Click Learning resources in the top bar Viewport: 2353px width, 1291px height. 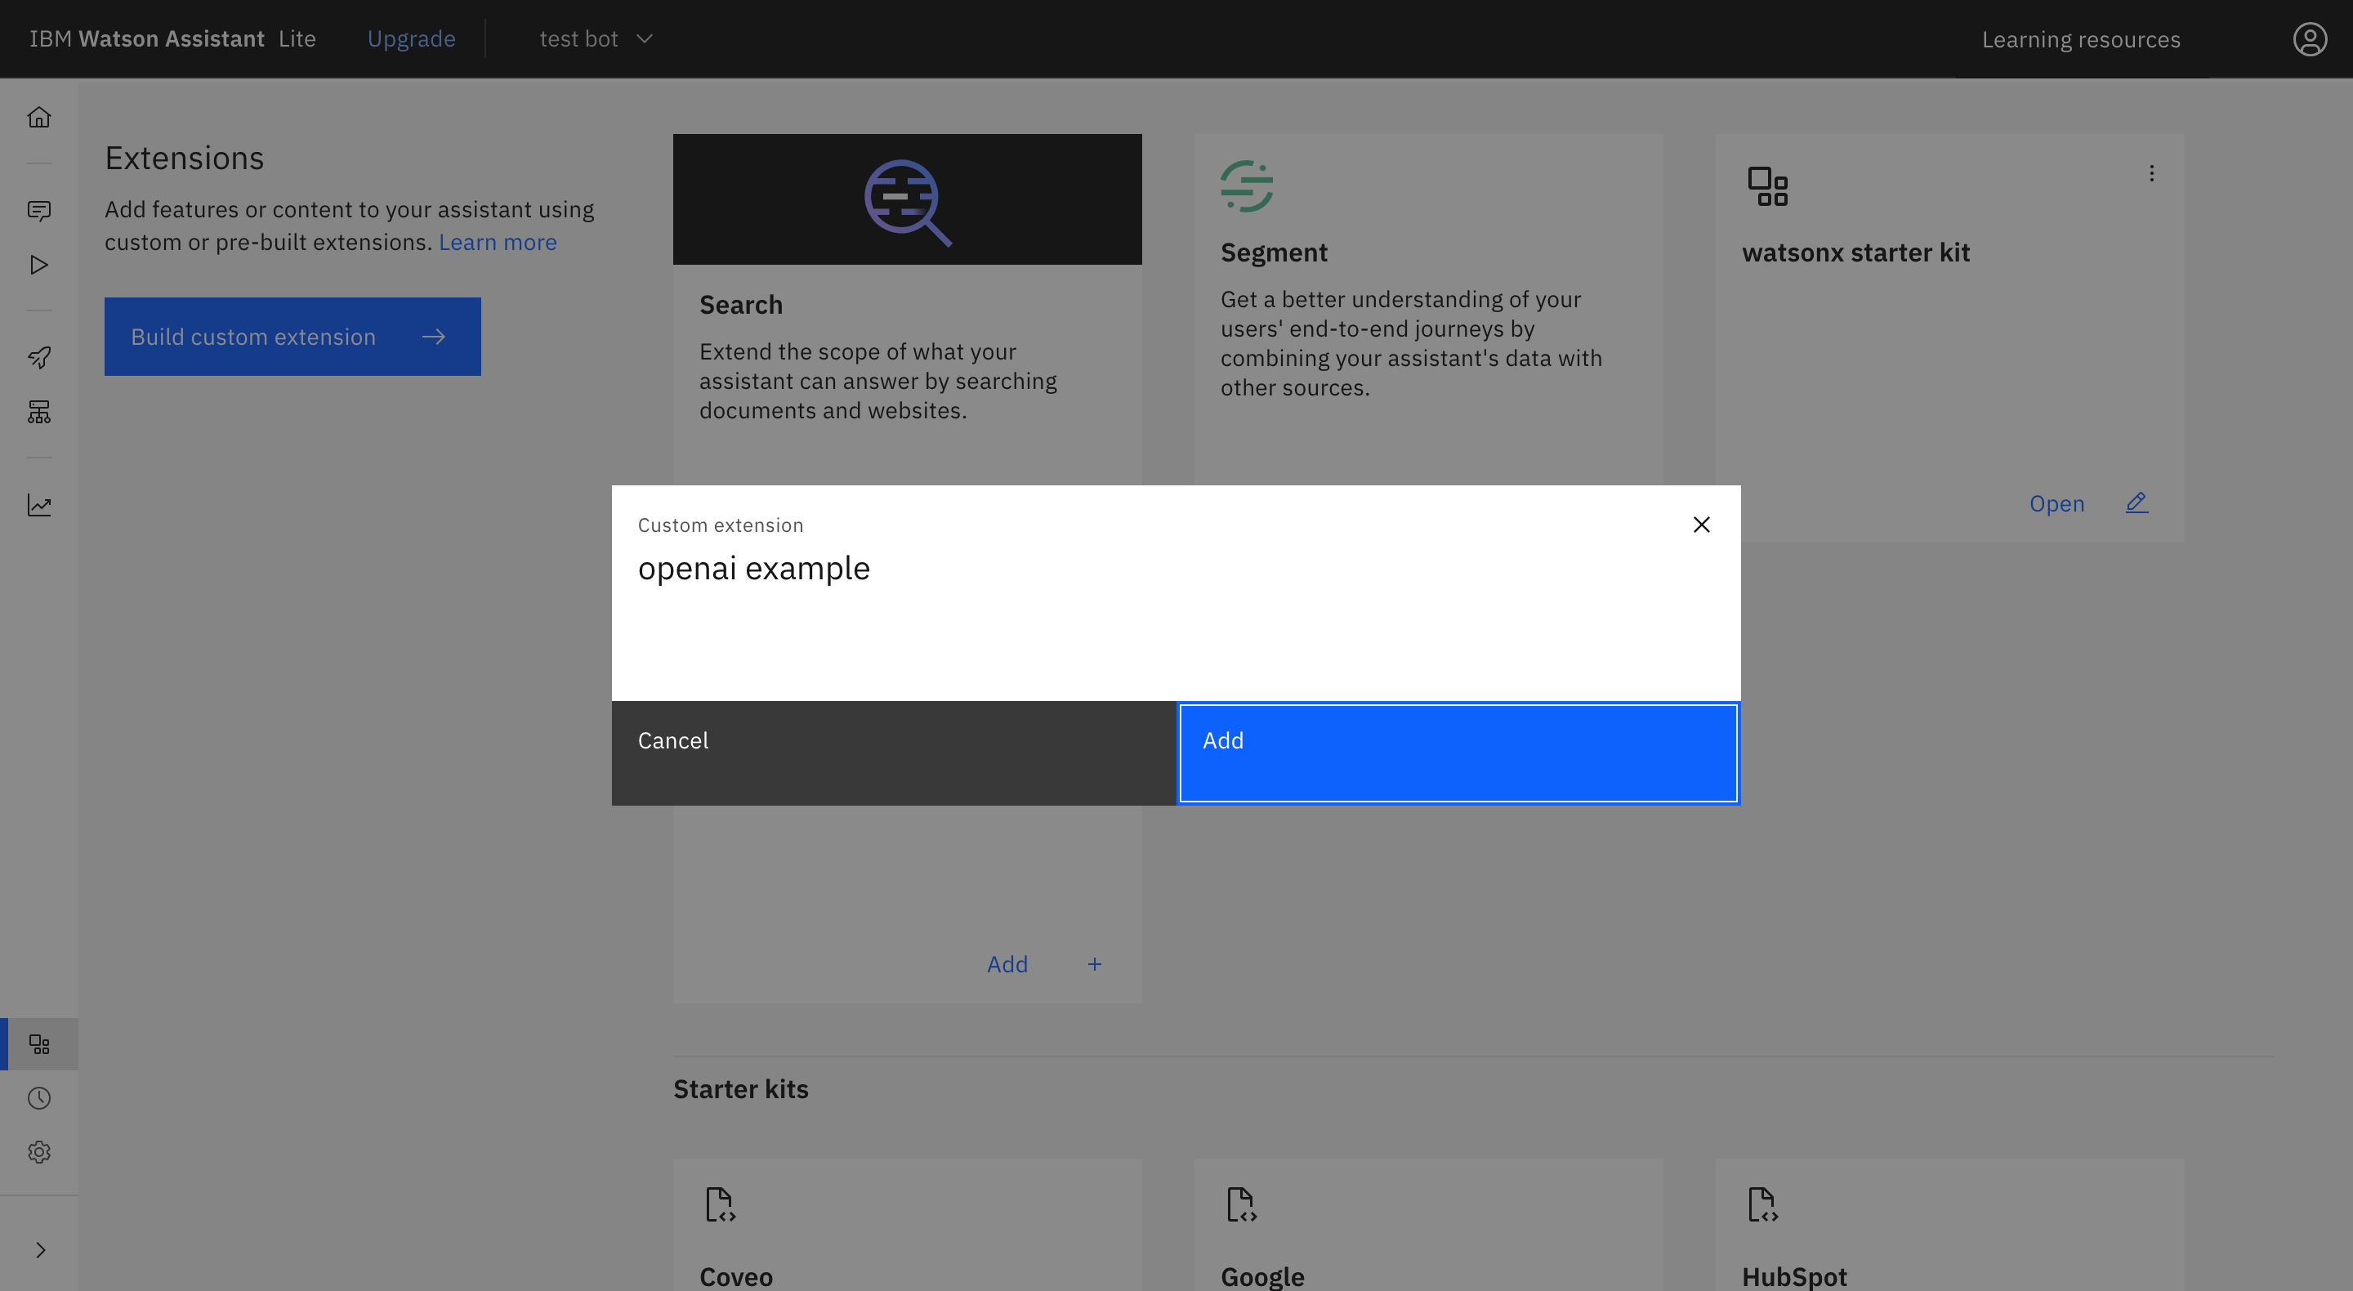point(2080,39)
